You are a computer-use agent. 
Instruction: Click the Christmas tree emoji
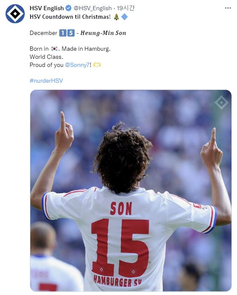coord(116,17)
